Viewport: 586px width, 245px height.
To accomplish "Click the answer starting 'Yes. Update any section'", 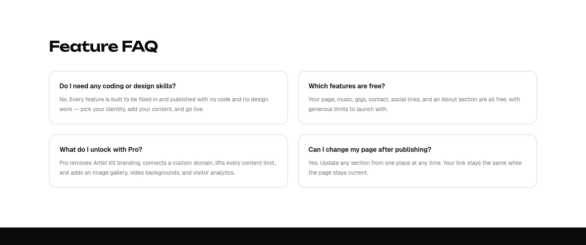I will tap(415, 168).
